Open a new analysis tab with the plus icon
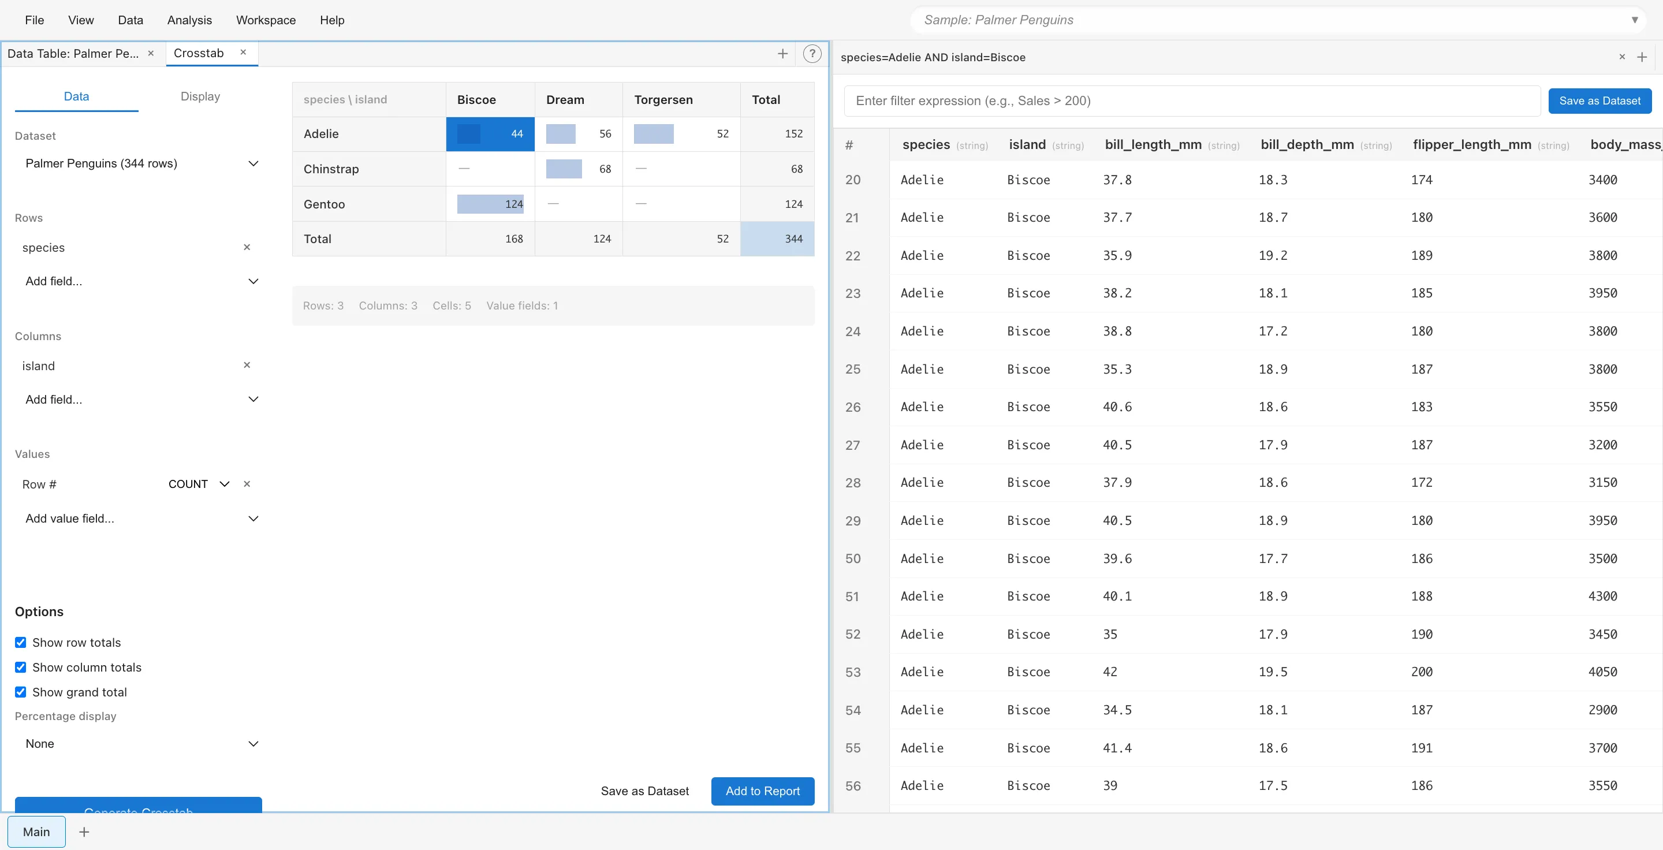 782,54
